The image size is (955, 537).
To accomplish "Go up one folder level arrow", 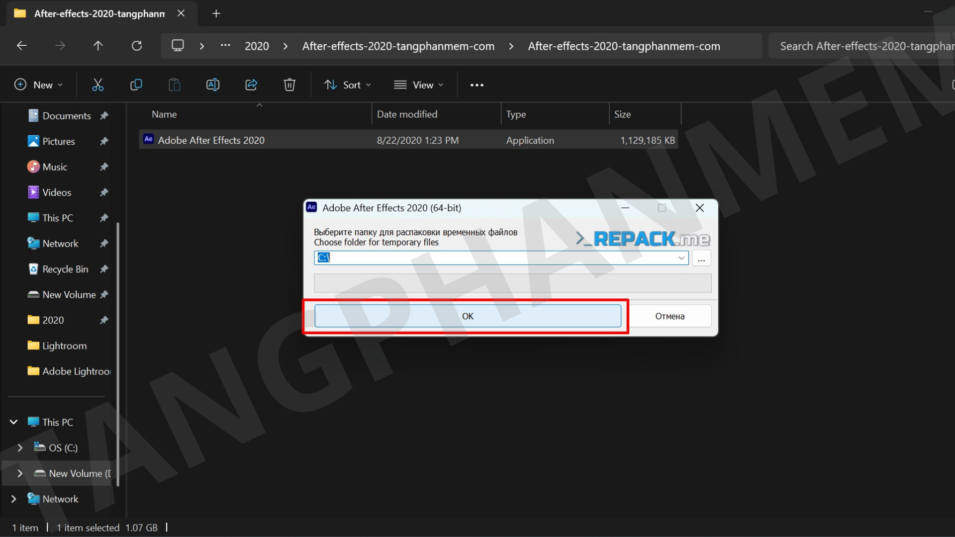I will click(98, 46).
